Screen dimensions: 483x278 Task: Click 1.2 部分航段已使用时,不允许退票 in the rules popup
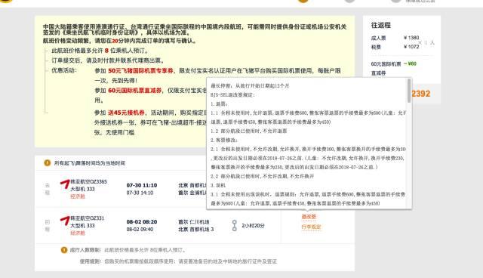(x=249, y=131)
